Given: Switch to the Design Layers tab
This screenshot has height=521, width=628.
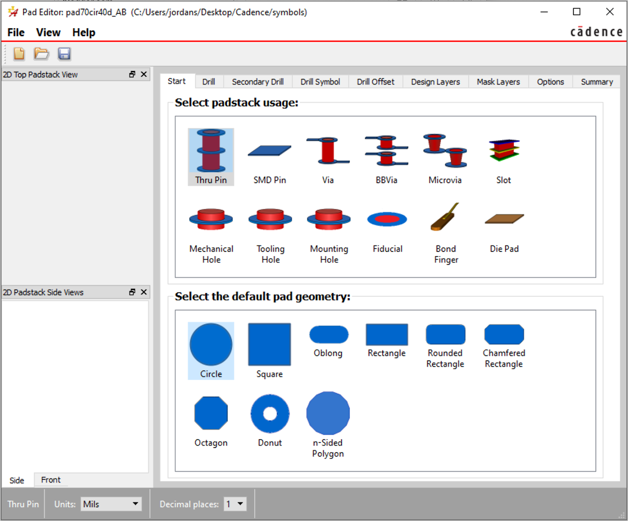Looking at the screenshot, I should [436, 82].
